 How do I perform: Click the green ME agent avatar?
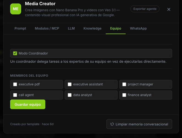click(16, 9)
